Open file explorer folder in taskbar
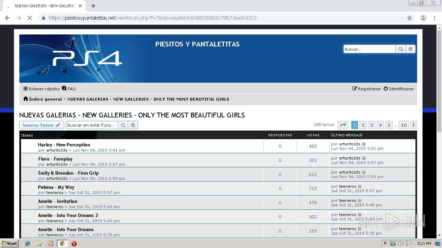 point(39,244)
